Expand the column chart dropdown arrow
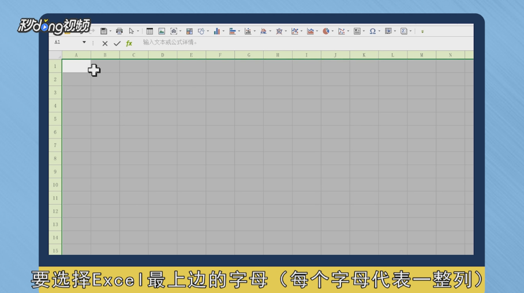The image size is (524, 293). (223, 31)
